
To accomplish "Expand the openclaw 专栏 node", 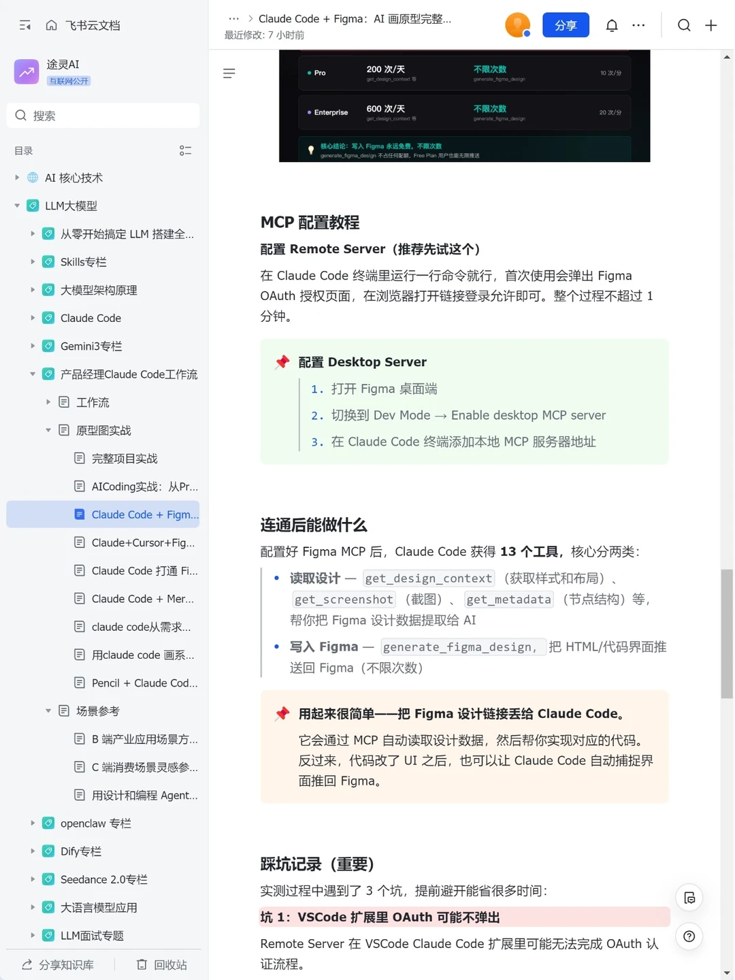I will tap(33, 823).
